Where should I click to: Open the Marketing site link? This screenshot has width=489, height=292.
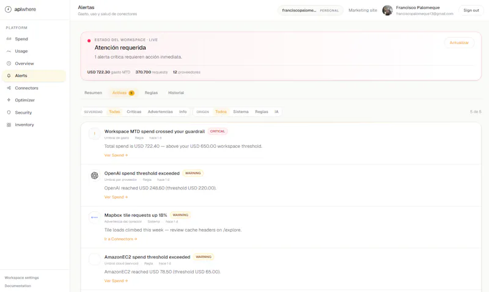pyautogui.click(x=362, y=10)
